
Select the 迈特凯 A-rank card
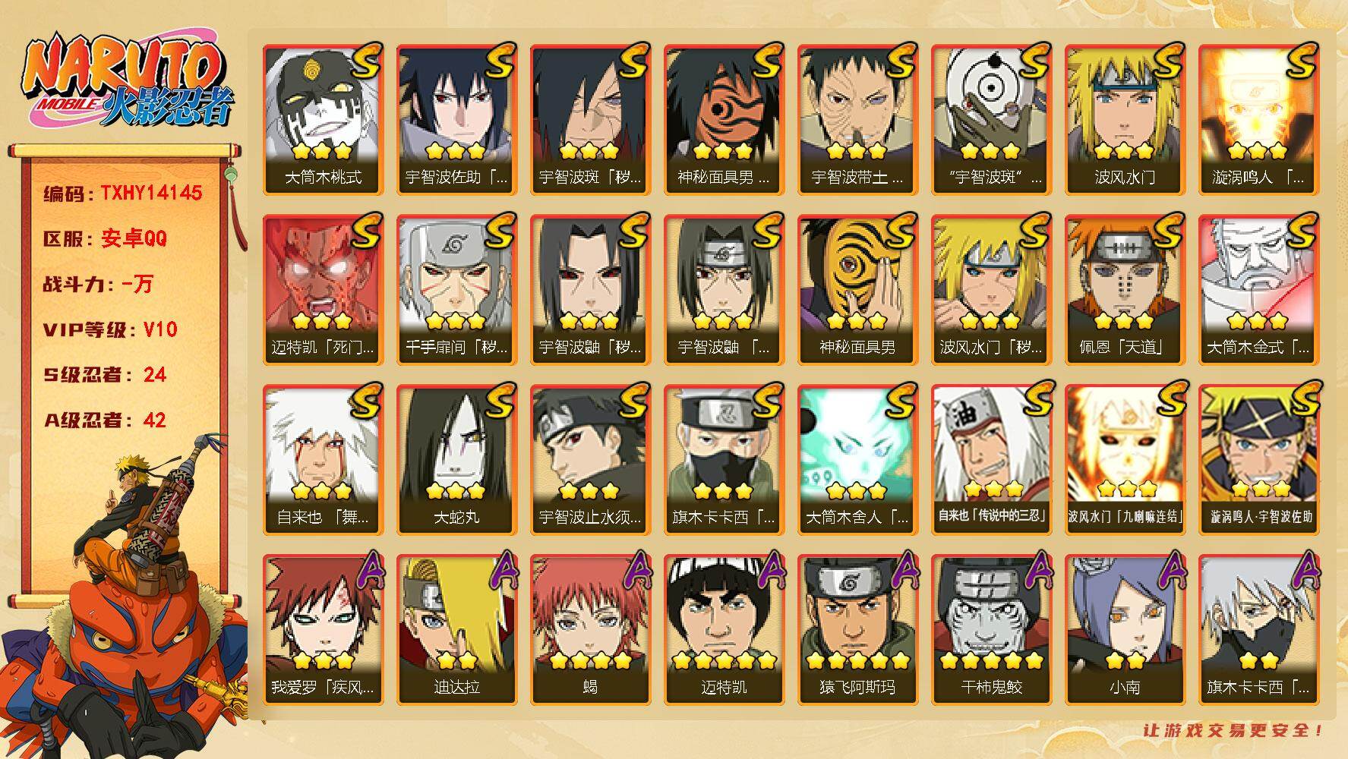(724, 630)
